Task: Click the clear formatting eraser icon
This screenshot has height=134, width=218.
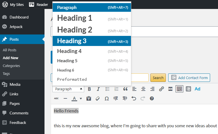Action: tap(98, 98)
